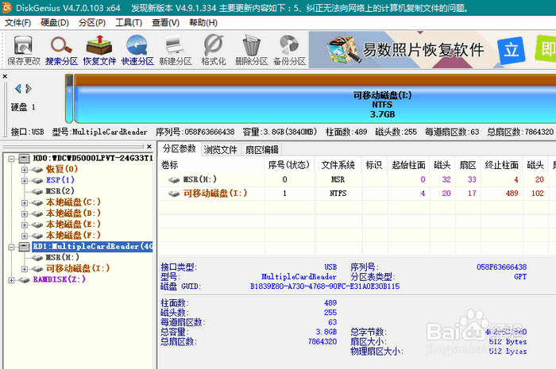Click the HD0 disk drive icon
The height and width of the screenshot is (369, 556).
point(24,158)
